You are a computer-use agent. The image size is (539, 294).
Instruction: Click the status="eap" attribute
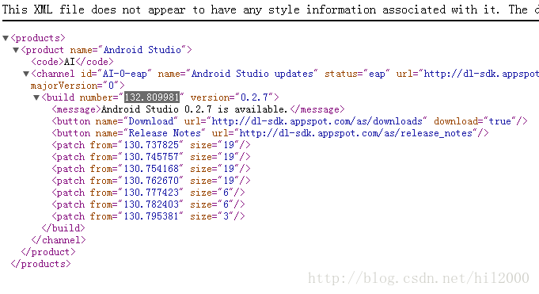pos(357,74)
